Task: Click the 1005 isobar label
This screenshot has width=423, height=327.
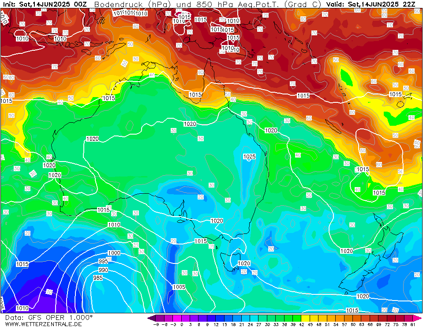Action: click(x=179, y=287)
